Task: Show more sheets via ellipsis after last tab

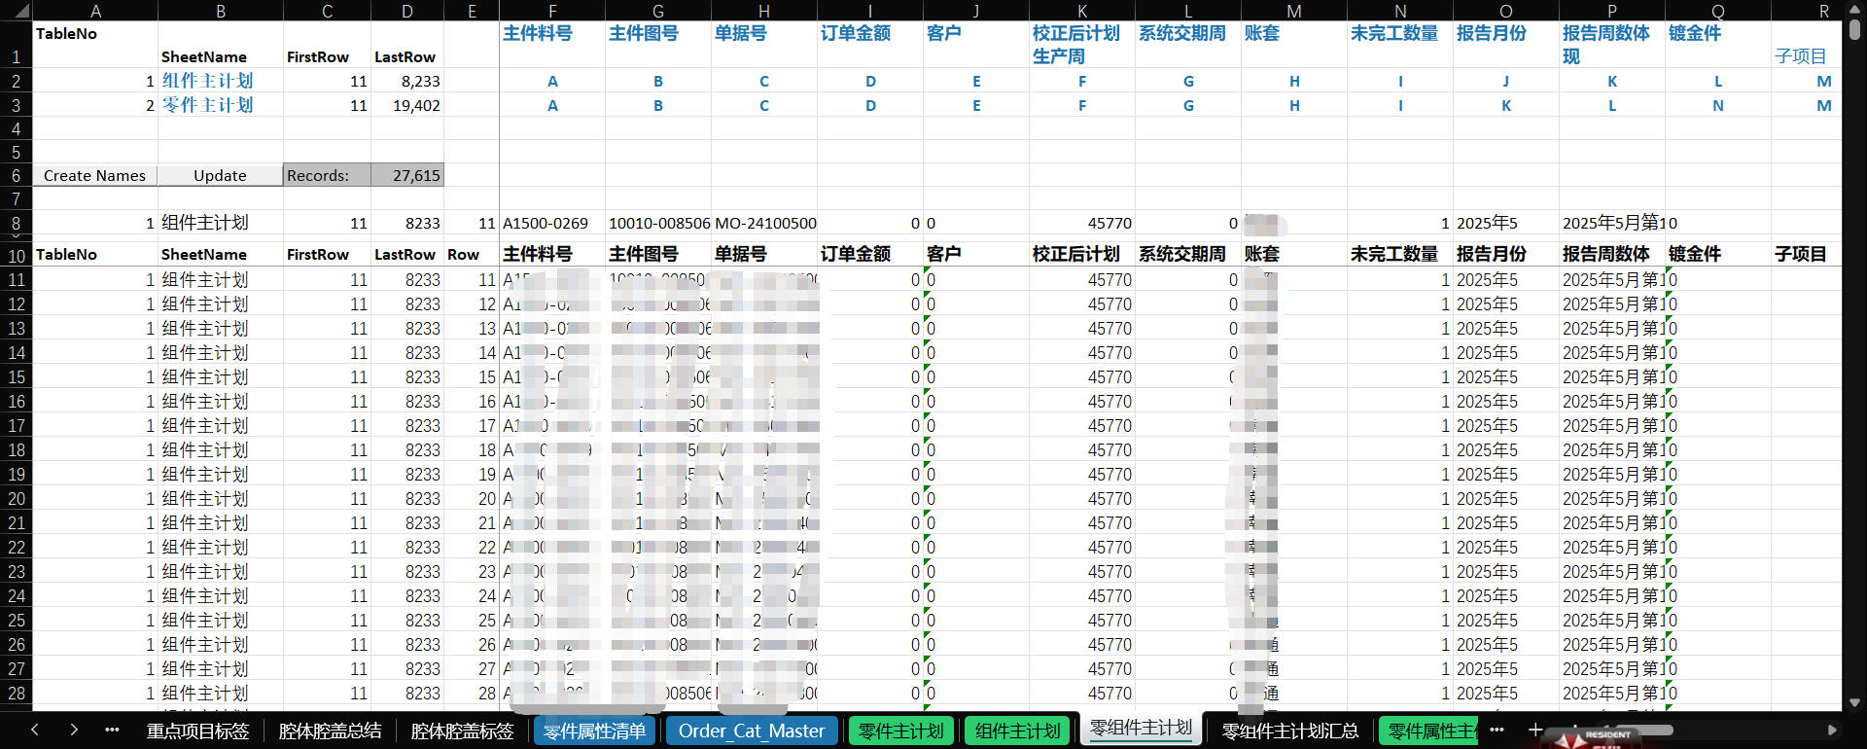Action: pyautogui.click(x=1497, y=730)
